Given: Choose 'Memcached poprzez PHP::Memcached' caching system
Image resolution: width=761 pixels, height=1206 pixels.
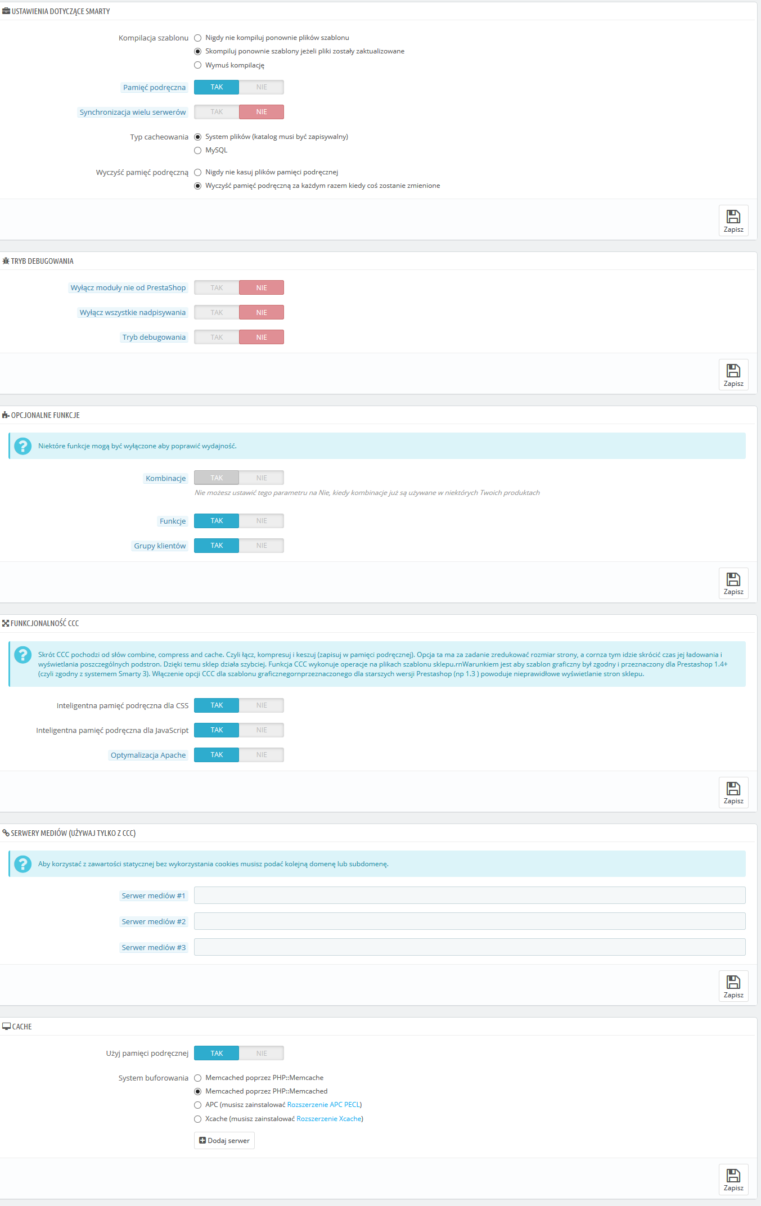Looking at the screenshot, I should (x=197, y=1091).
